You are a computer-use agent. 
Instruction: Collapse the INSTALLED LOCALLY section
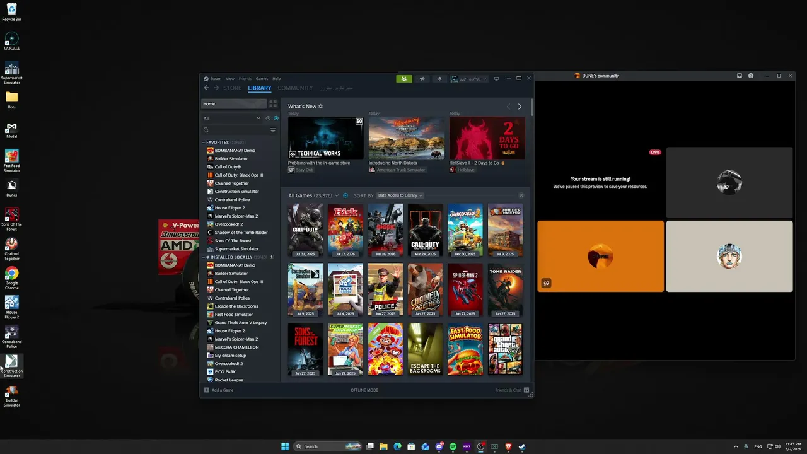point(204,257)
